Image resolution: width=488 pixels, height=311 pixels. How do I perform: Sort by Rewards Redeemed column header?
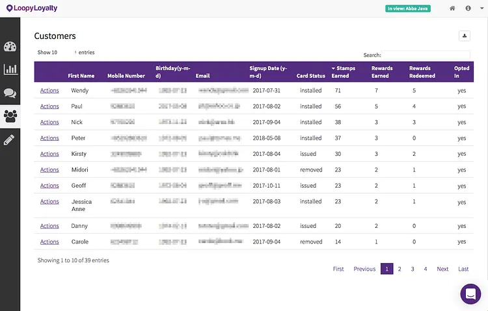coord(422,72)
